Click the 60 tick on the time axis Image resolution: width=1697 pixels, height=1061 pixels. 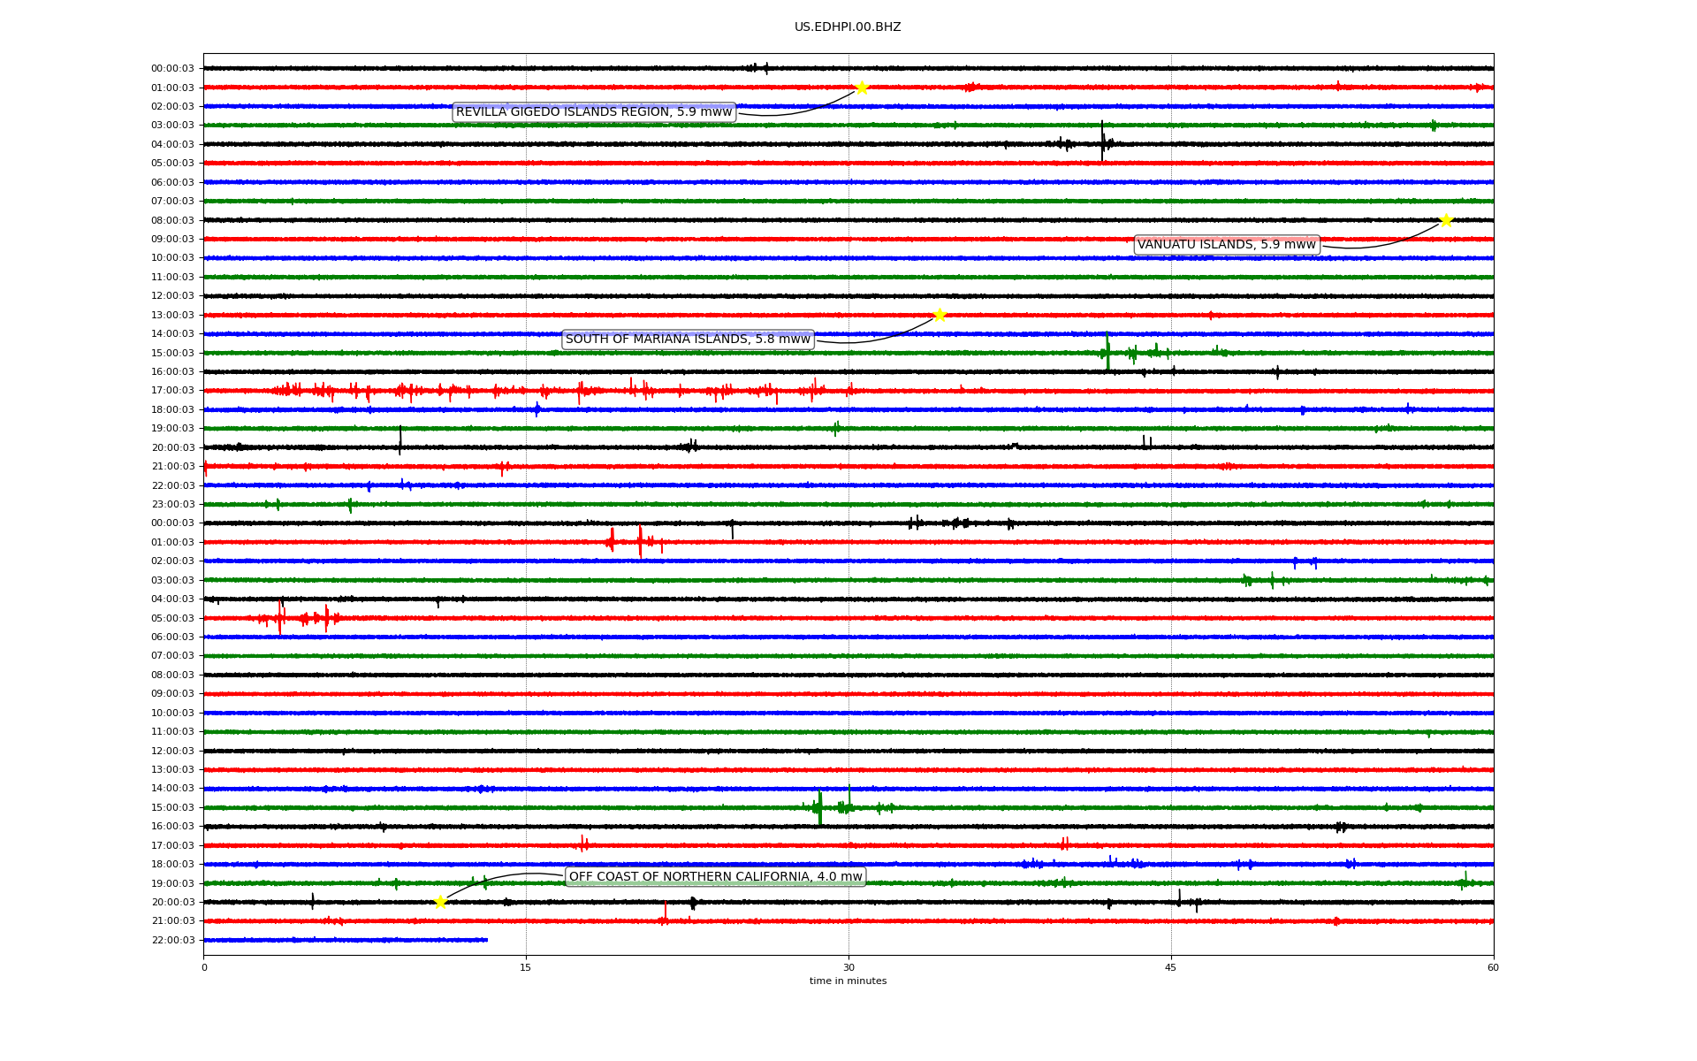click(x=1493, y=967)
